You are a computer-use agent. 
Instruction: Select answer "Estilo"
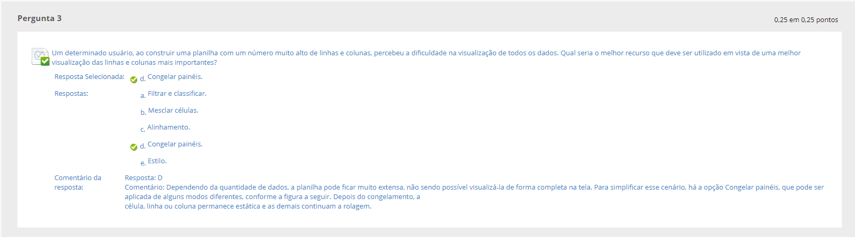click(x=157, y=161)
